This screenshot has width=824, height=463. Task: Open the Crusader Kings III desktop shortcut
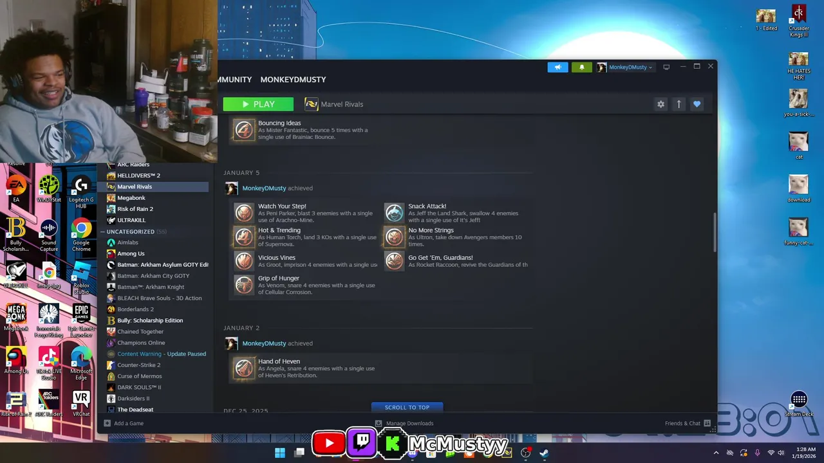pos(799,22)
